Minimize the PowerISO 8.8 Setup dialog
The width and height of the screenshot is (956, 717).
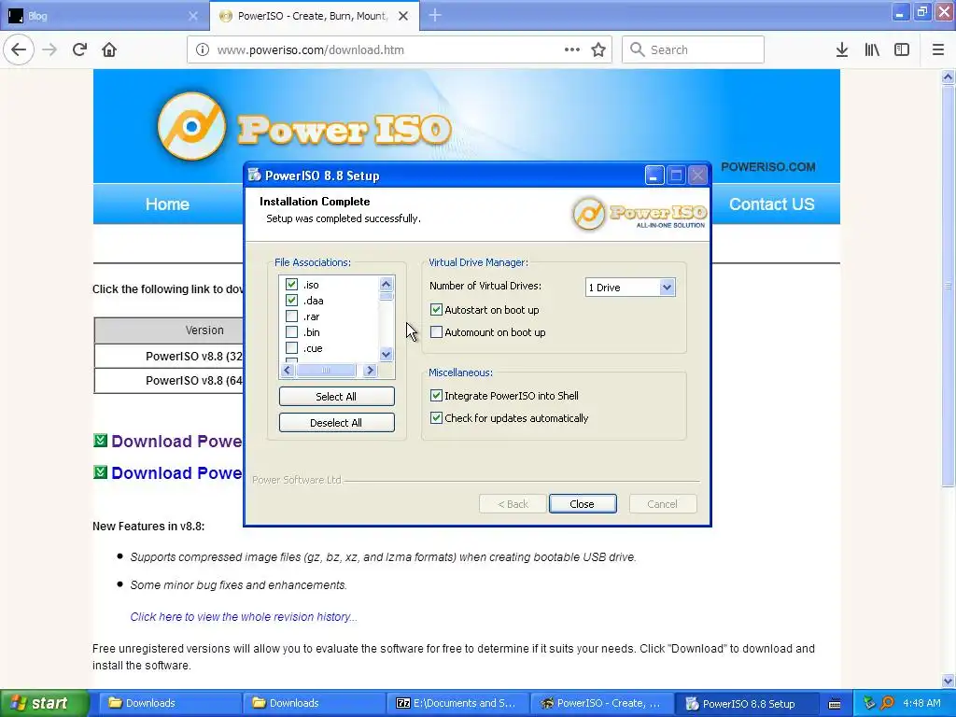click(654, 176)
